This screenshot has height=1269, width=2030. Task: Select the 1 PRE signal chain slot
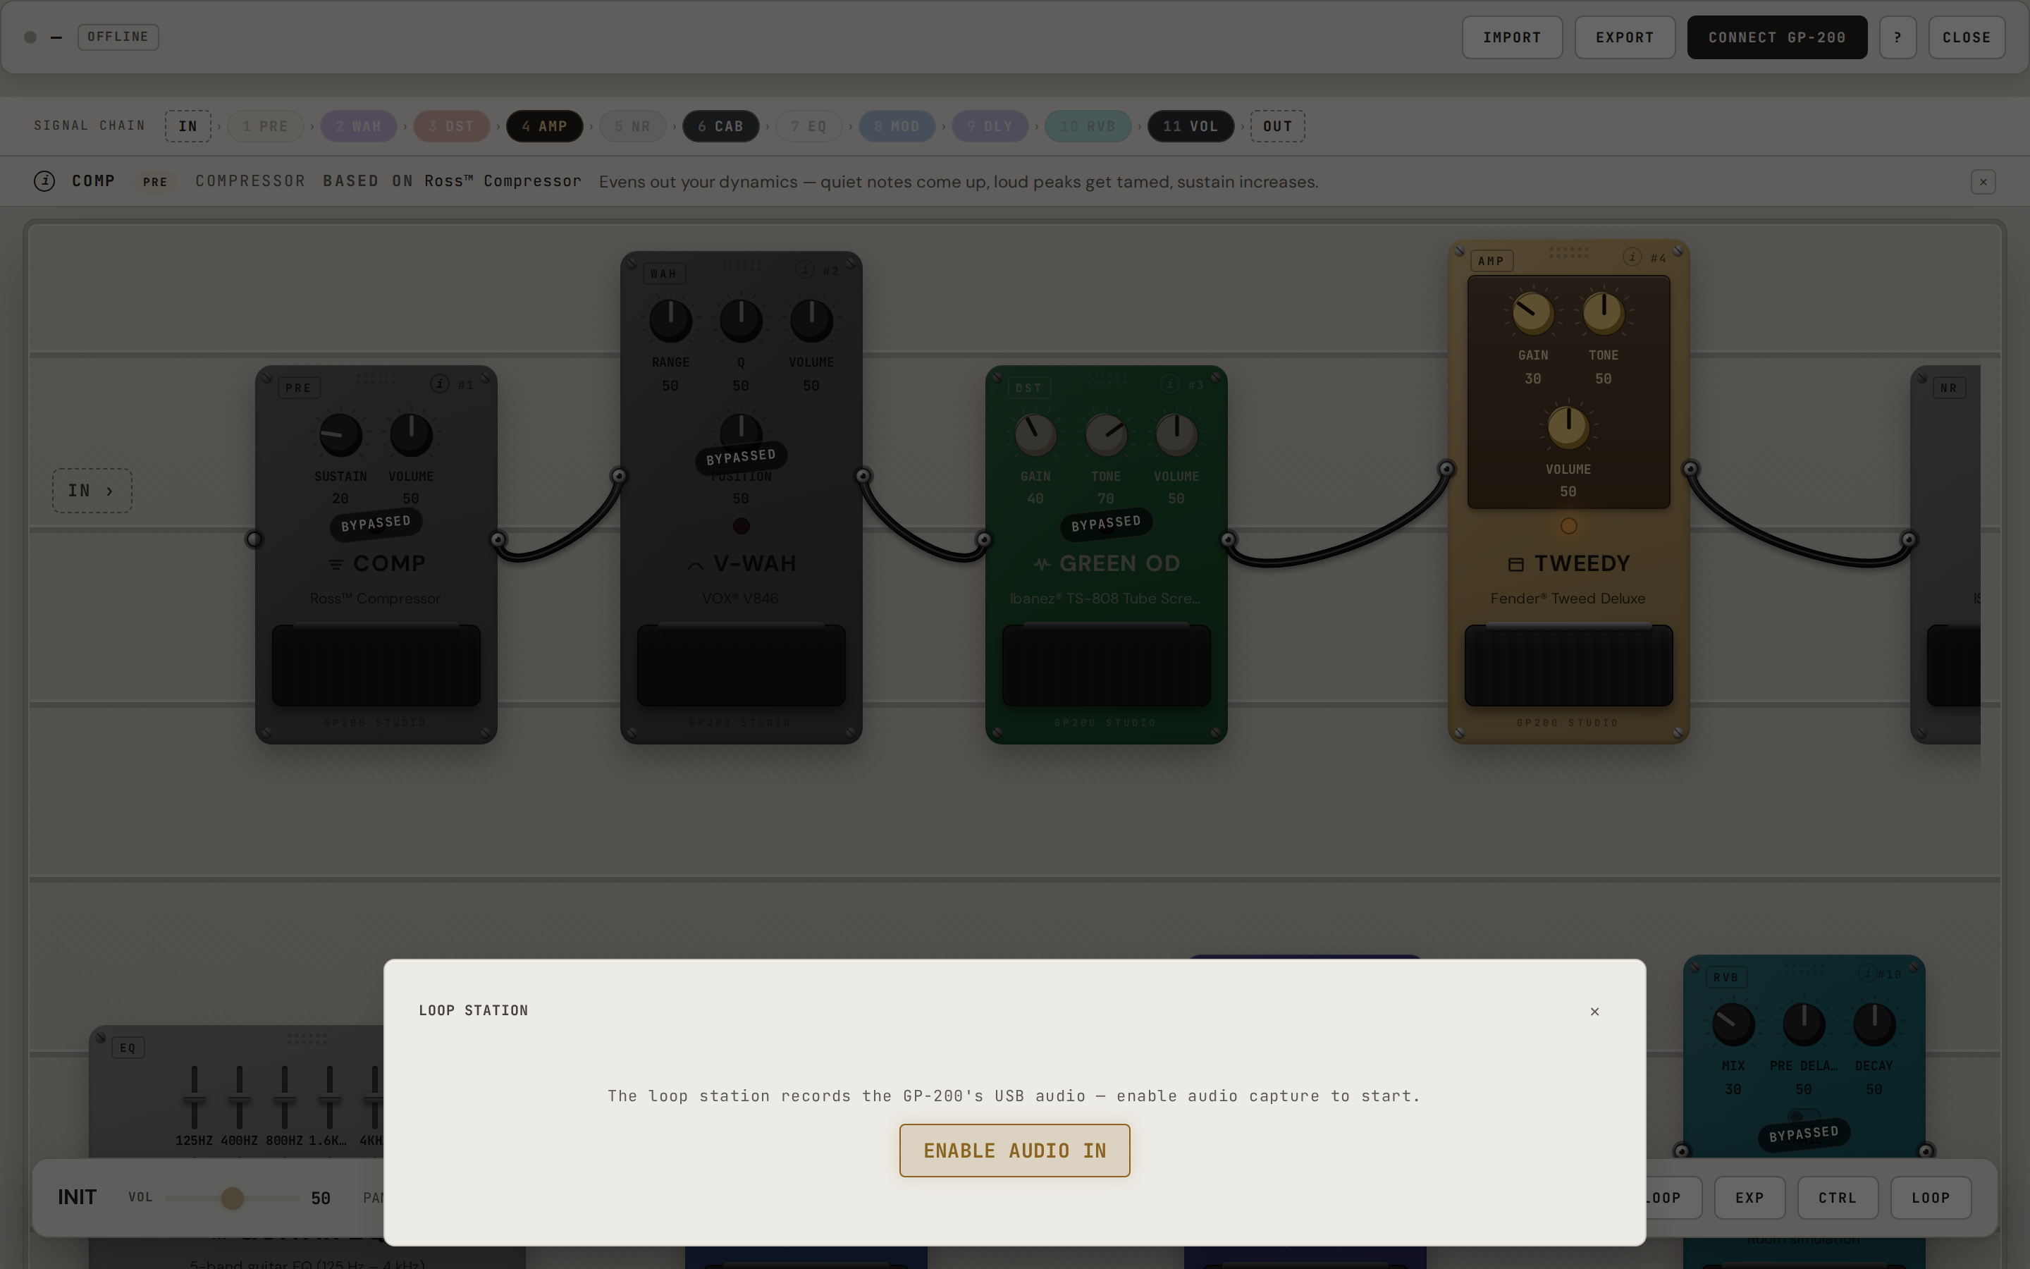pyautogui.click(x=265, y=126)
